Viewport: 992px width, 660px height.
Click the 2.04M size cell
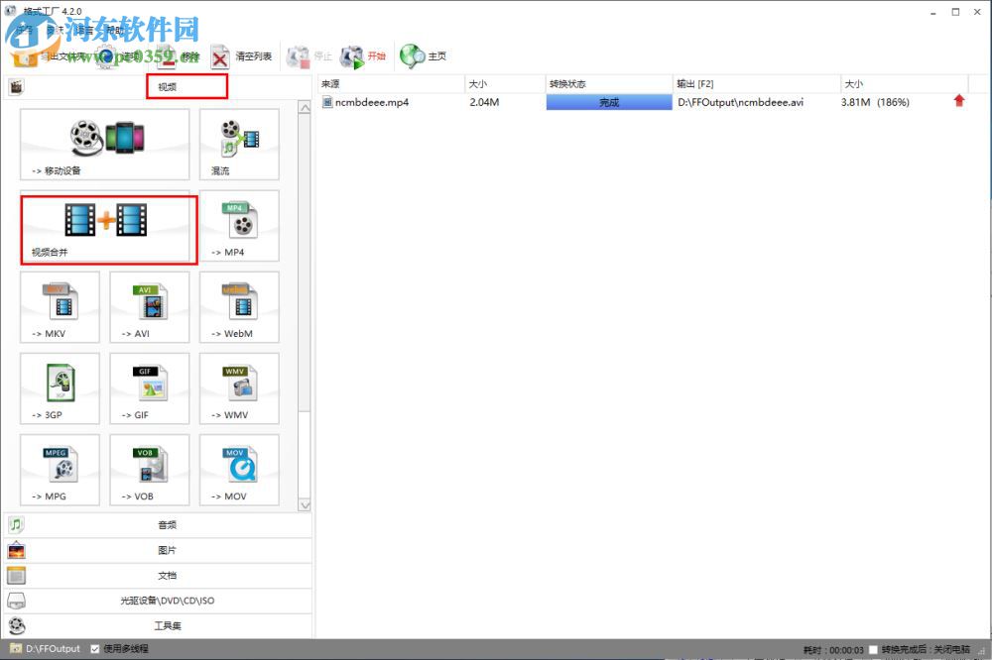point(484,102)
